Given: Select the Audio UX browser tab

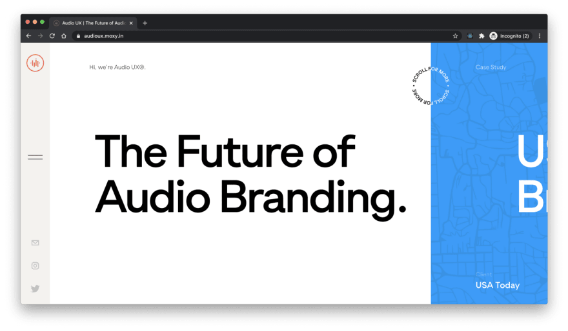Looking at the screenshot, I should [93, 23].
